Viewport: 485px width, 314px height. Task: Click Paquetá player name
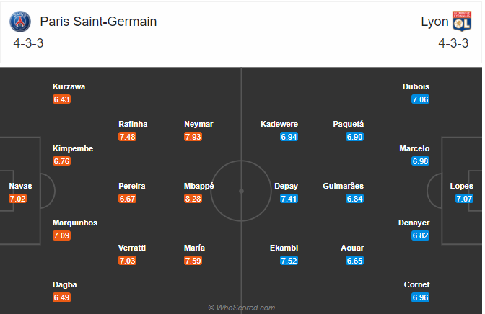349,124
